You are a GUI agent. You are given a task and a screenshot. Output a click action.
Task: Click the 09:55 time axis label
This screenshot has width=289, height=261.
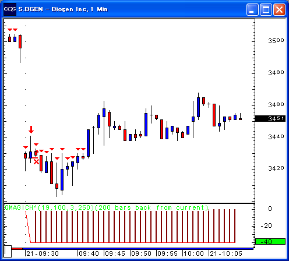pyautogui.click(x=167, y=253)
